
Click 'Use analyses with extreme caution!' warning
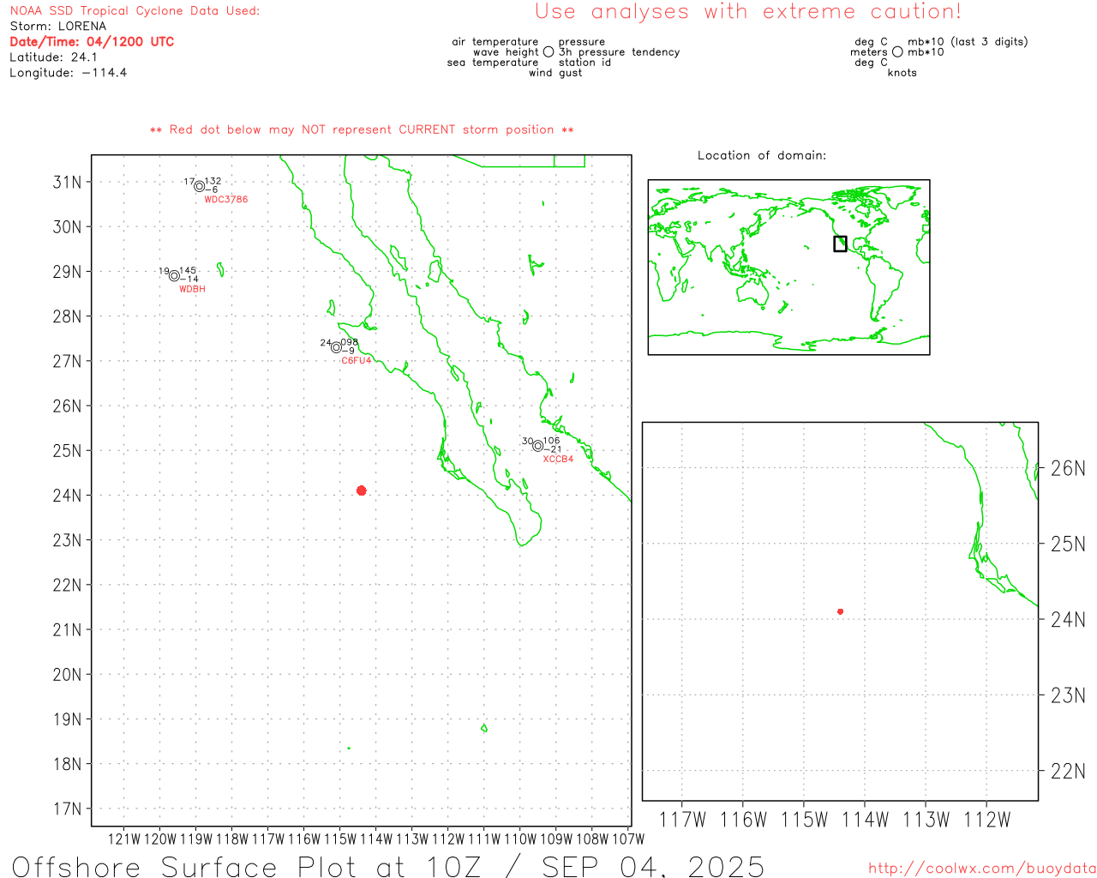pyautogui.click(x=748, y=12)
